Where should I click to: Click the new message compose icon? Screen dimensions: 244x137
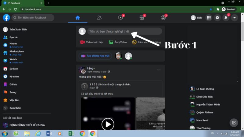[x=234, y=123]
